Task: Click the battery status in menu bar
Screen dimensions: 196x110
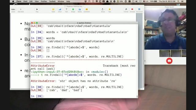Action: point(153,1)
